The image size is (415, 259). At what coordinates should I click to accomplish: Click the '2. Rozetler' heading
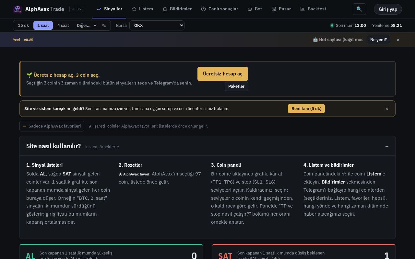(x=130, y=165)
